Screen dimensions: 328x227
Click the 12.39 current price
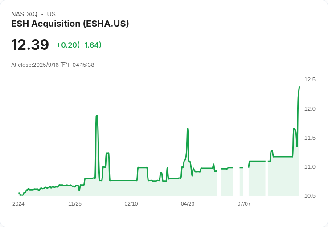pyautogui.click(x=30, y=45)
